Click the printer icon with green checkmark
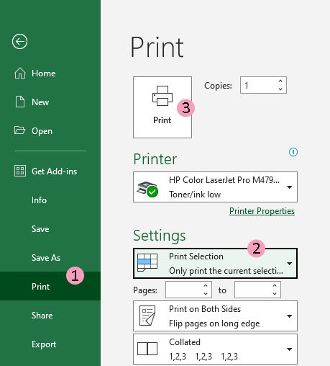Screen dimensions: 330x366 [x=147, y=189]
